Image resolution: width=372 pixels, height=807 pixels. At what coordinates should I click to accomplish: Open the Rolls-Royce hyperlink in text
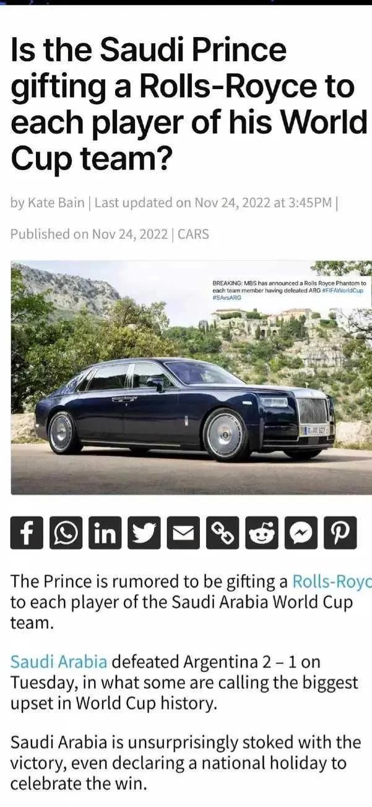[331, 582]
